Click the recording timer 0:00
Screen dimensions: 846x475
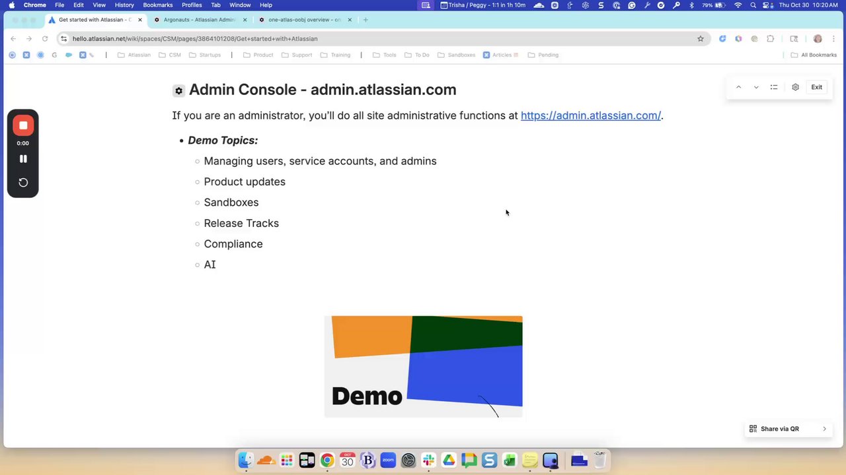click(23, 143)
